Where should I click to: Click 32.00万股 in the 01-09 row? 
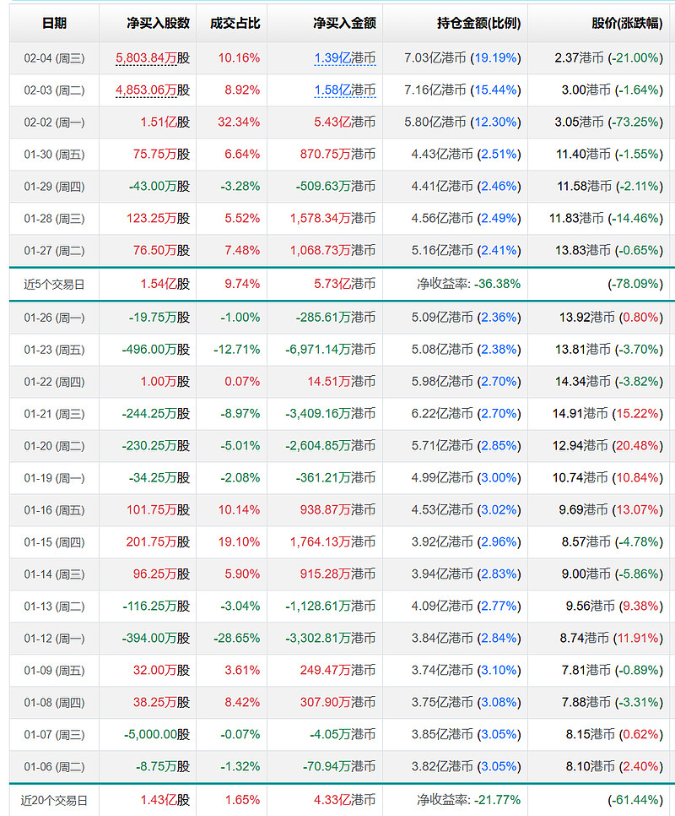162,671
